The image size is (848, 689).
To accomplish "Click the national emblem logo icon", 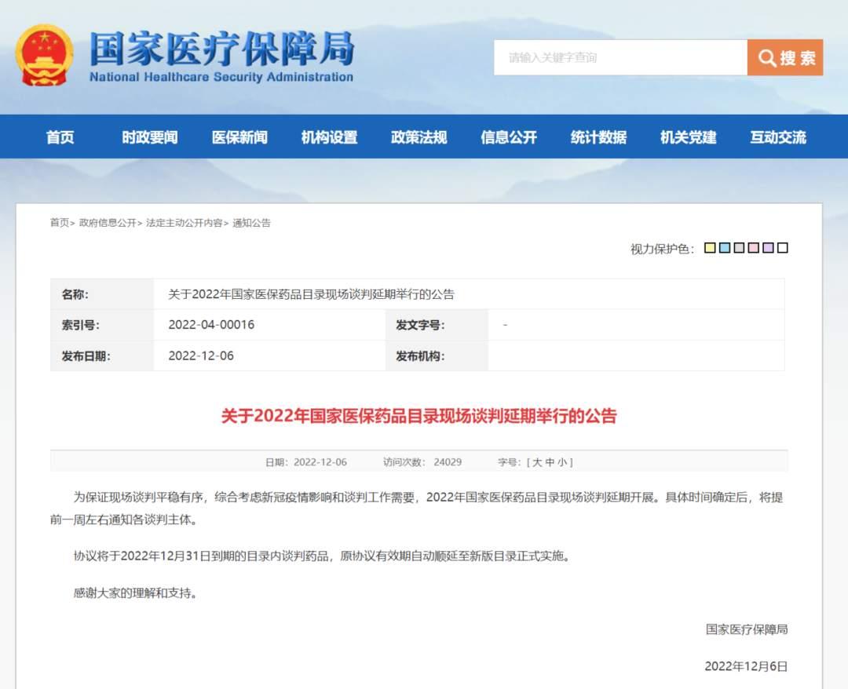I will pos(46,53).
